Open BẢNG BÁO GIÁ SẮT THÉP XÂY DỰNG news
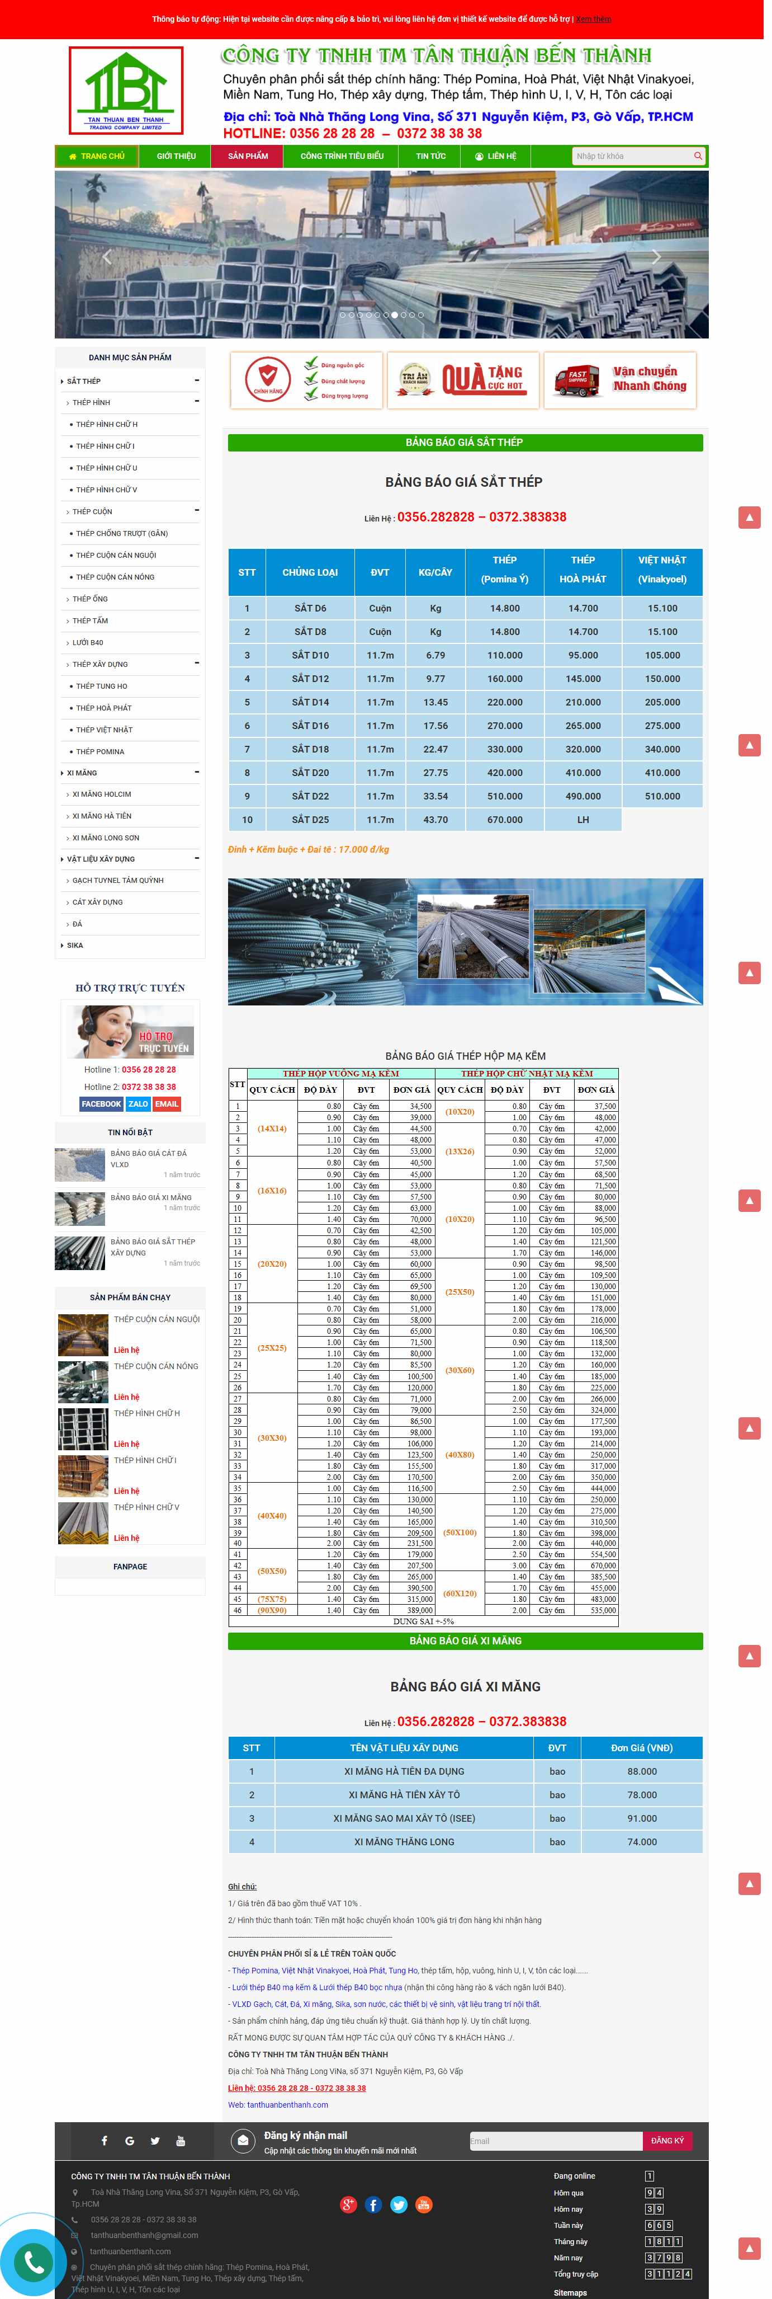 pos(153,1247)
